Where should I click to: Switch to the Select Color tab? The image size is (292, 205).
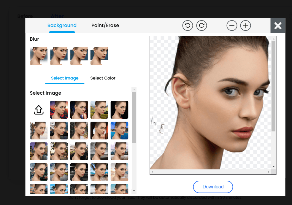(103, 78)
